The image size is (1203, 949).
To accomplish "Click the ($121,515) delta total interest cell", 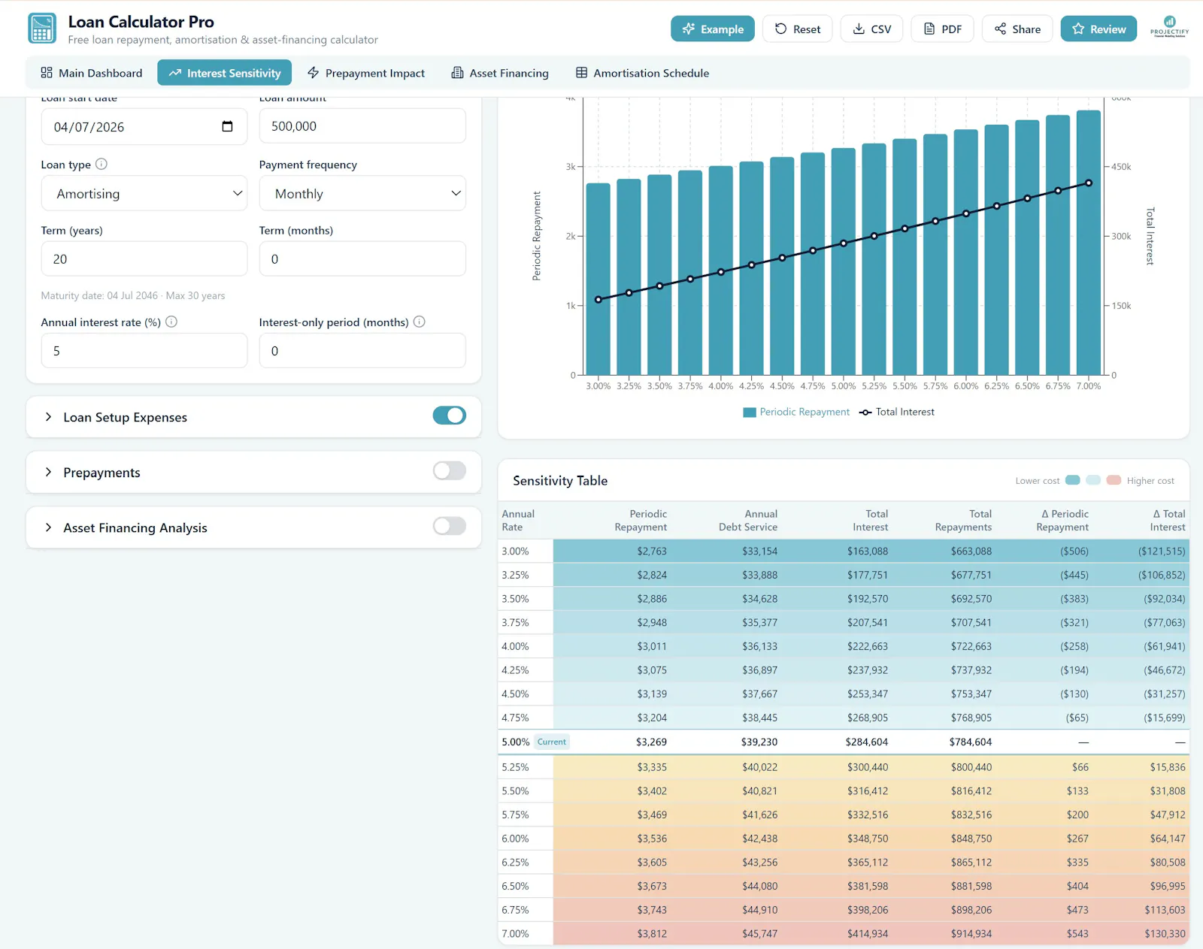I will [1162, 551].
